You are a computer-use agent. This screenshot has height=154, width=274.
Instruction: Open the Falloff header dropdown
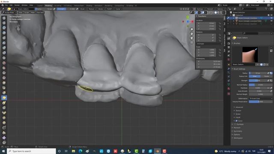[x=110, y=9]
